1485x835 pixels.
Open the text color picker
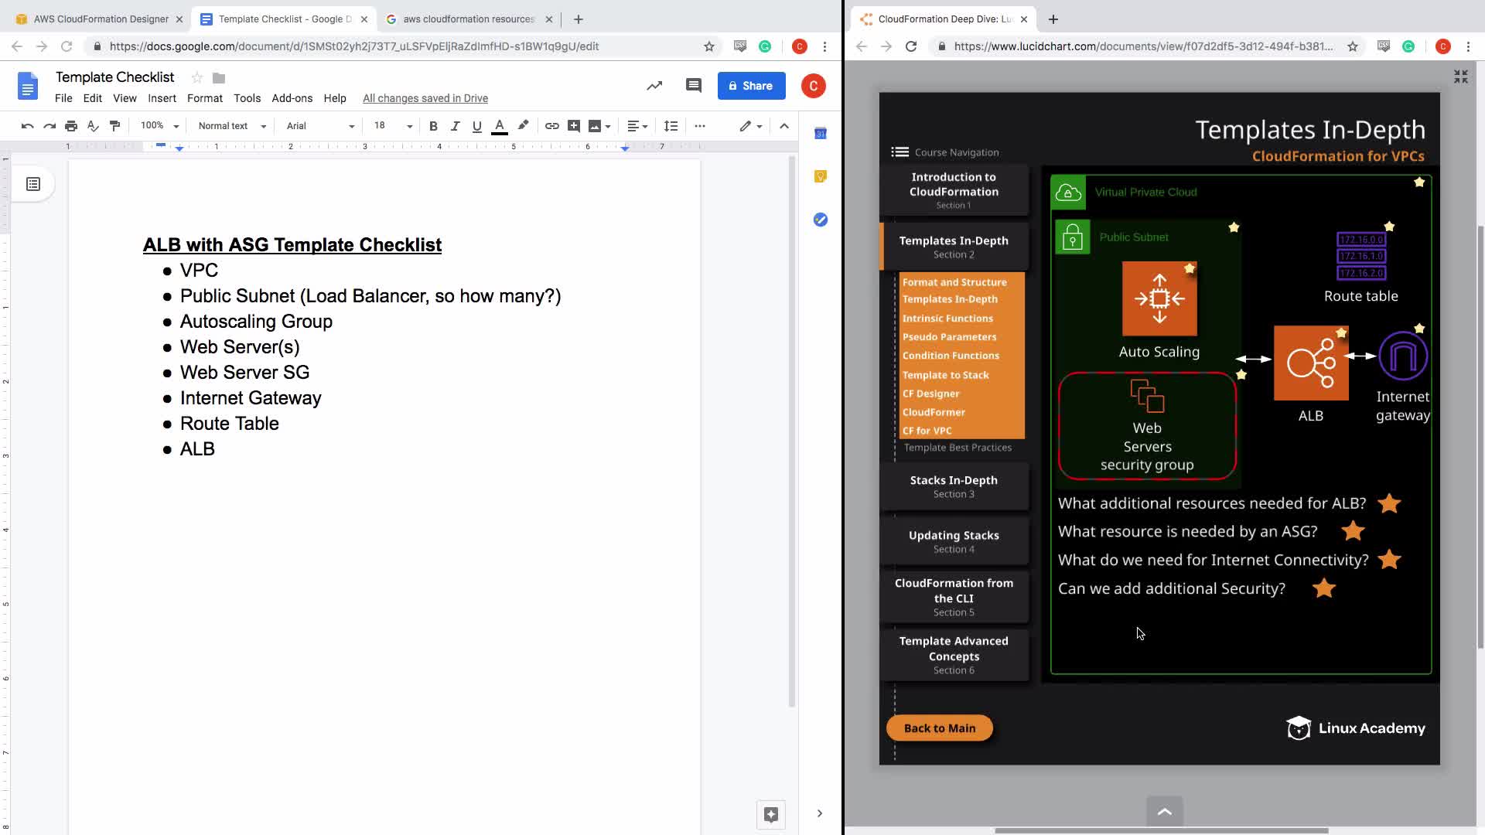coord(500,126)
